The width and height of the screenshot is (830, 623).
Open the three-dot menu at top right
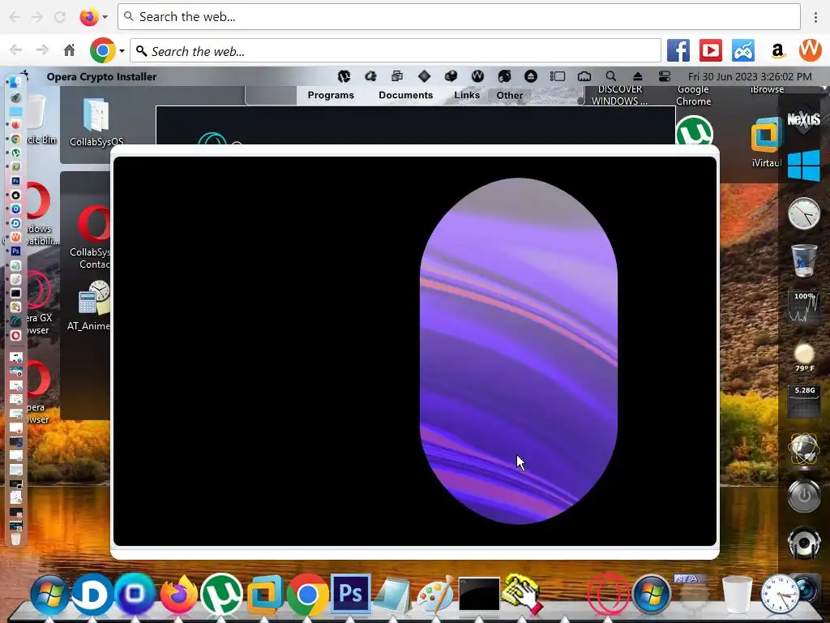click(x=815, y=17)
